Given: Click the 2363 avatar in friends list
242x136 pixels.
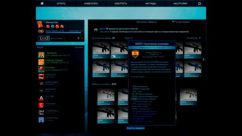Looking at the screenshot, I should point(41,113).
